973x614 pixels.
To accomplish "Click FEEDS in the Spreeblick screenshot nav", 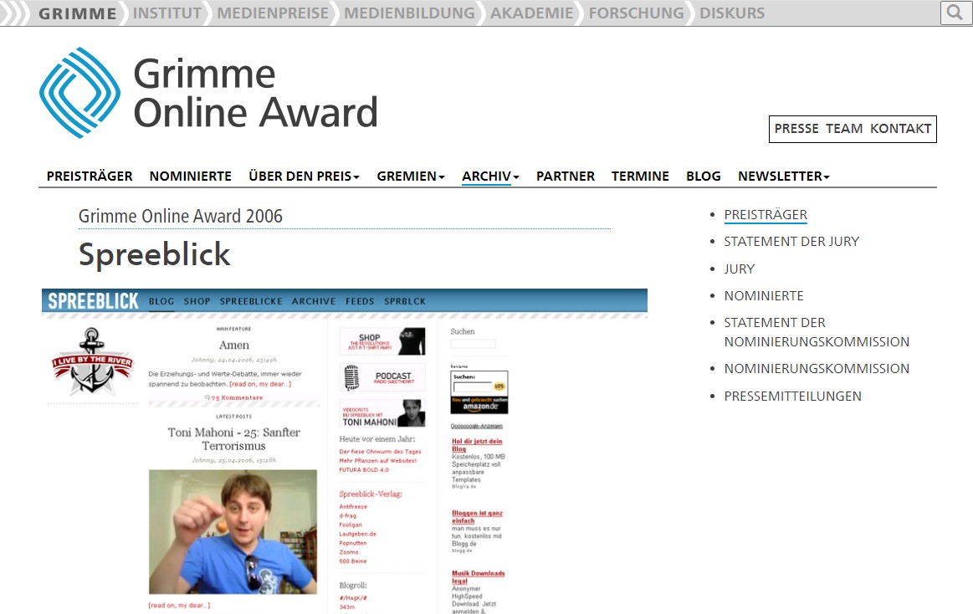I will point(360,301).
